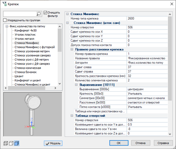Viewport: 176px width, 149px height.
Task: Click property grid scroll-down arrow
Action: tap(170, 134)
